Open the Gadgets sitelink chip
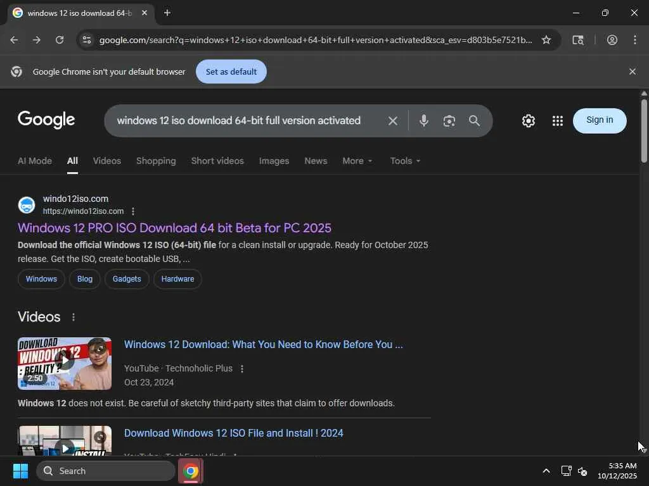 point(127,279)
